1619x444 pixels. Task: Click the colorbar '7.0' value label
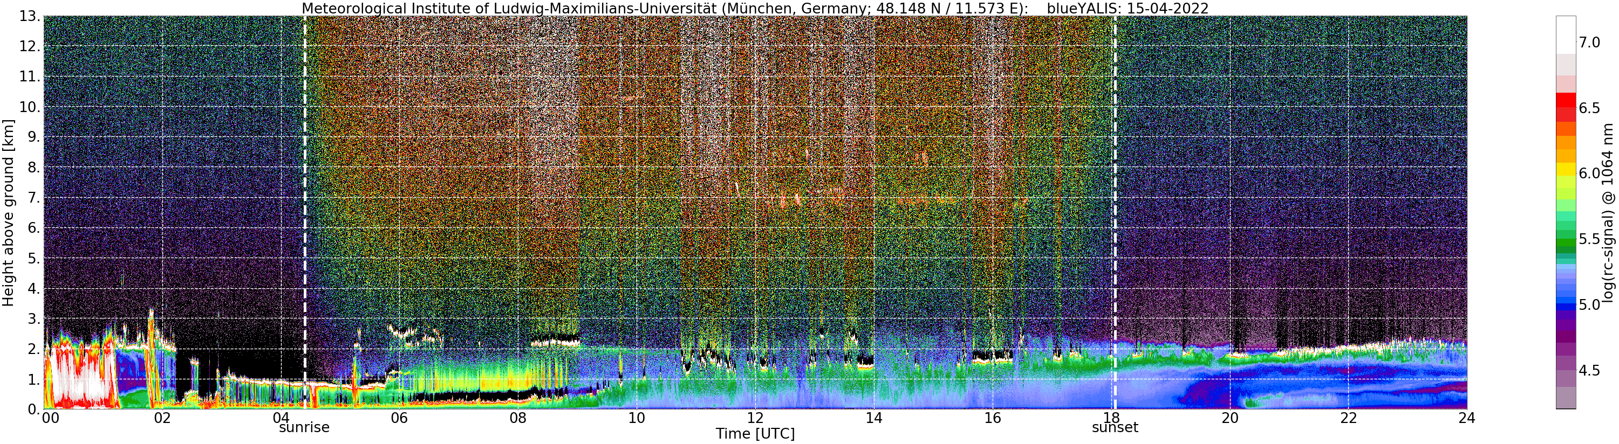point(1589,42)
